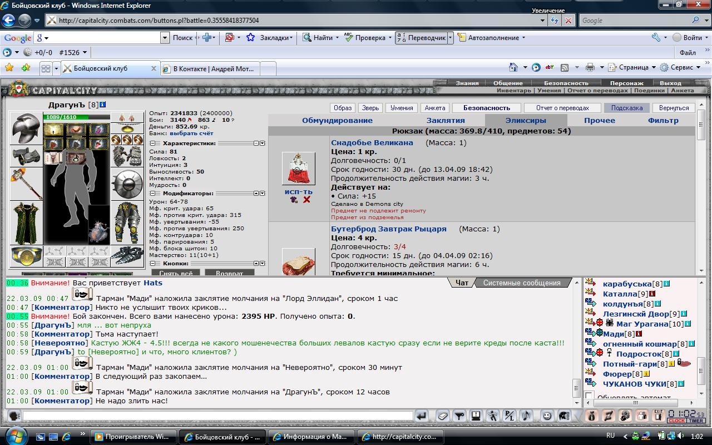The image size is (712, 445).
Task: Click the equipped belt slot
Action: tap(26, 256)
